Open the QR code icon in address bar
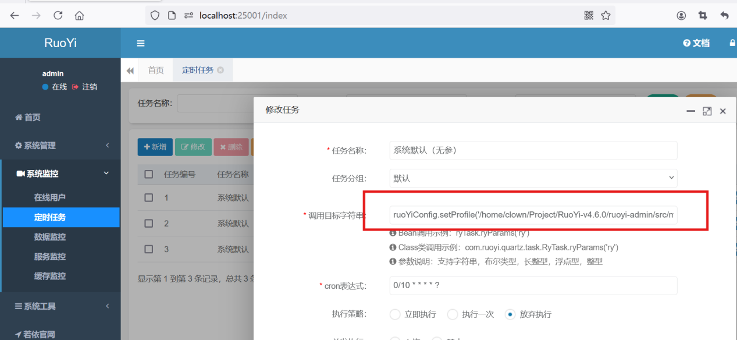 [x=589, y=16]
